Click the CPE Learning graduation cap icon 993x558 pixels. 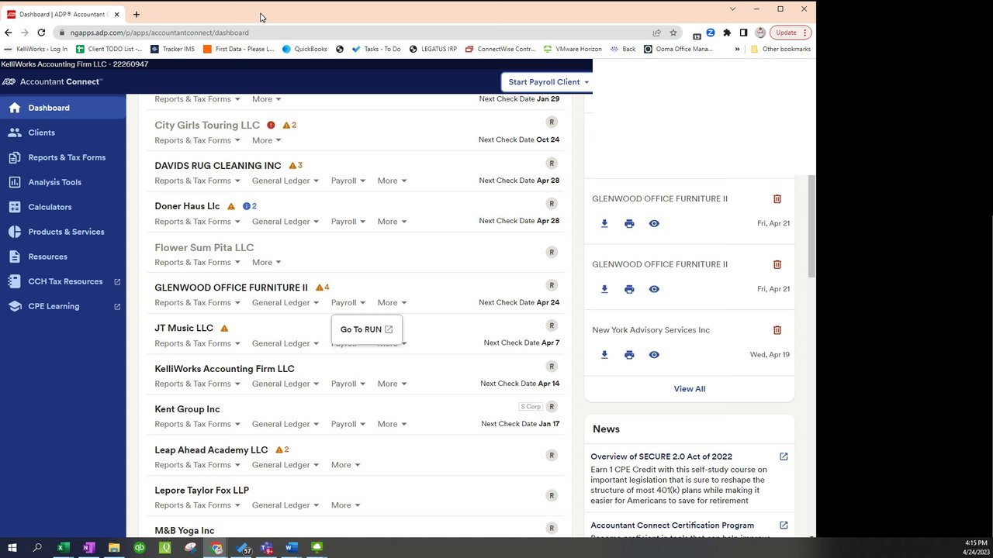[x=14, y=306]
